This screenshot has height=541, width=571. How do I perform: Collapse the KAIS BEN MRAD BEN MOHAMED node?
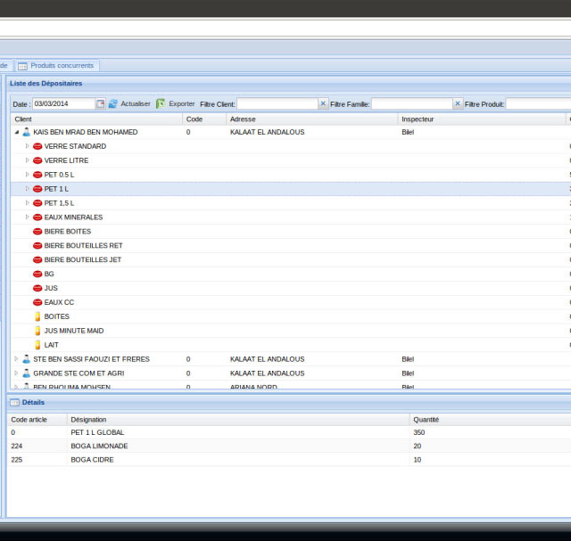(16, 132)
